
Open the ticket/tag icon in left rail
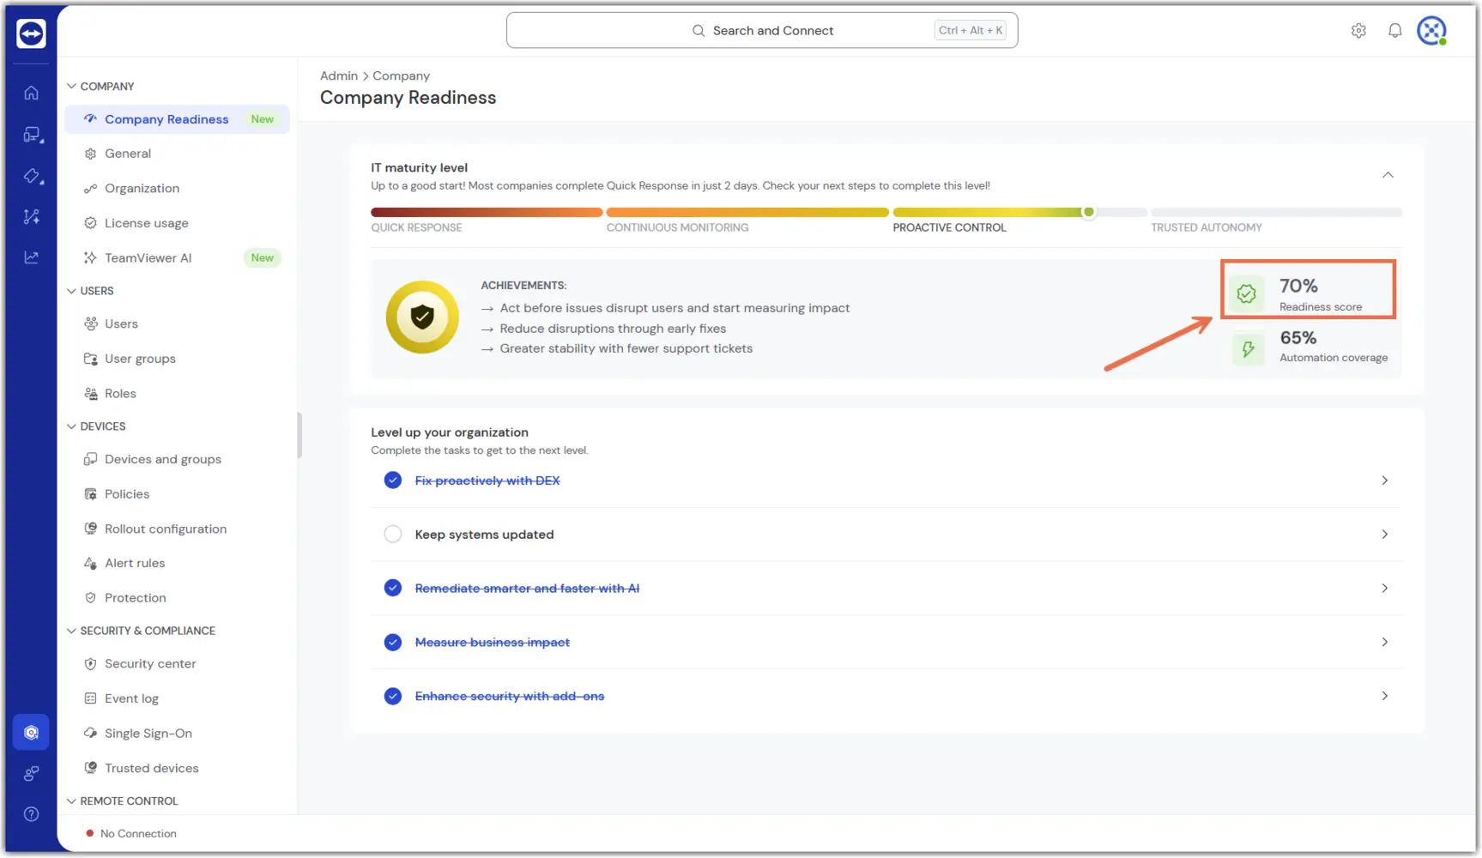(32, 176)
